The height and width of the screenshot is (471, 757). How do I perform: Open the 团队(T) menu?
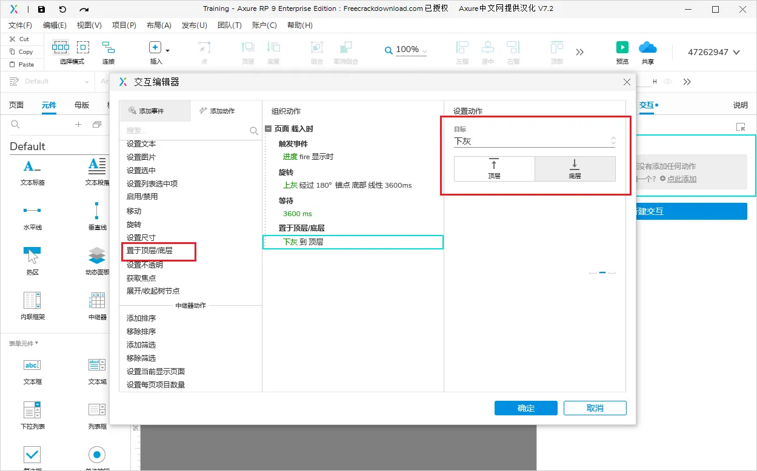[x=230, y=25]
